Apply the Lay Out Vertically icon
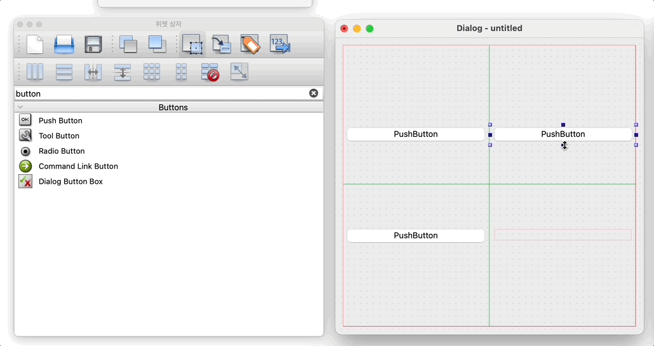The image size is (654, 346). tap(64, 72)
